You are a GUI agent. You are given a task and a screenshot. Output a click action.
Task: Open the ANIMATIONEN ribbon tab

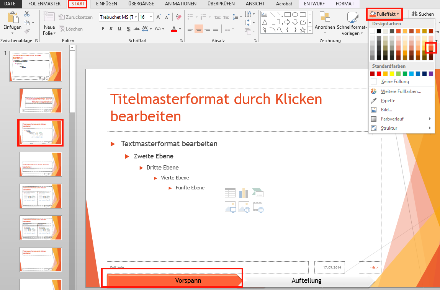[180, 4]
